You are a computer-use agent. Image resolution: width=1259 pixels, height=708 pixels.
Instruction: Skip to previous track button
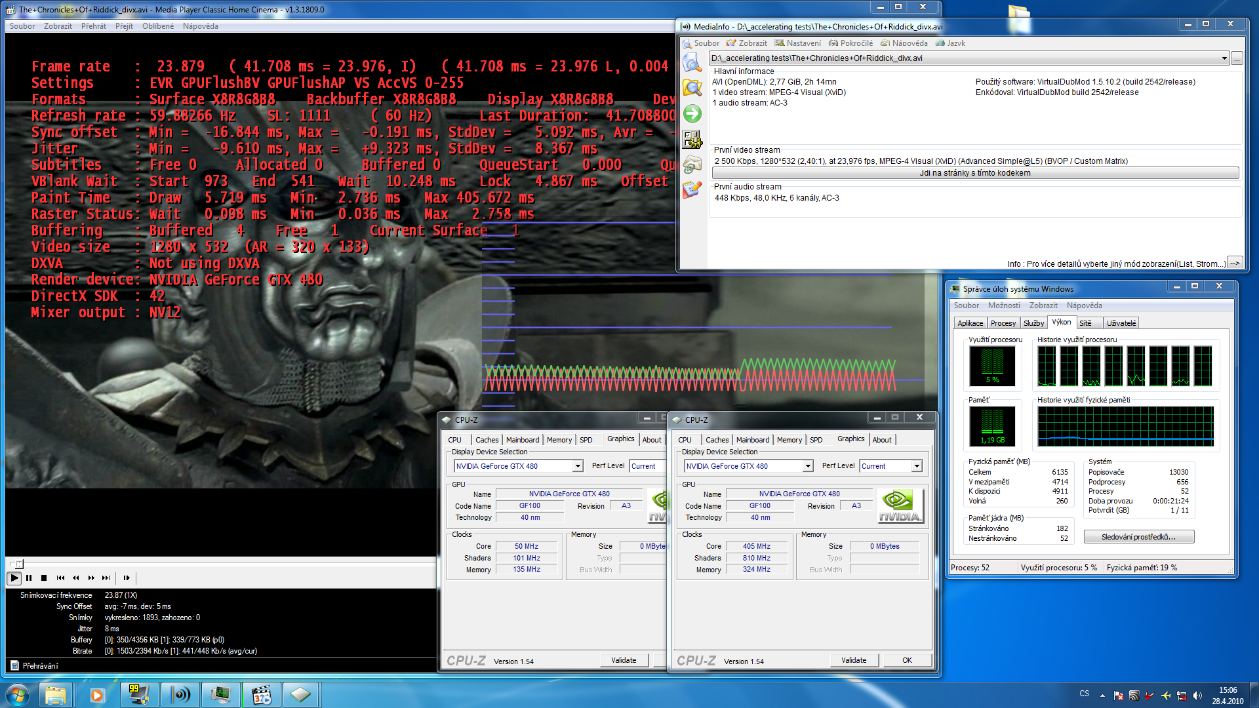point(60,578)
